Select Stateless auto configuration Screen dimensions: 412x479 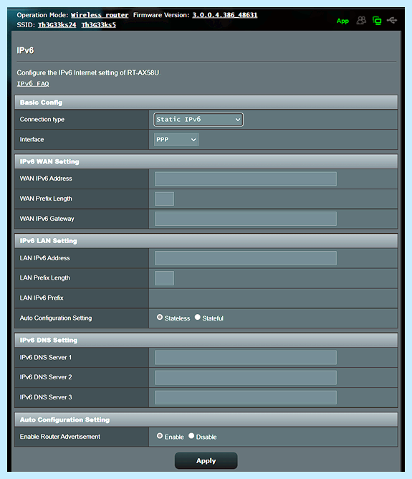160,317
